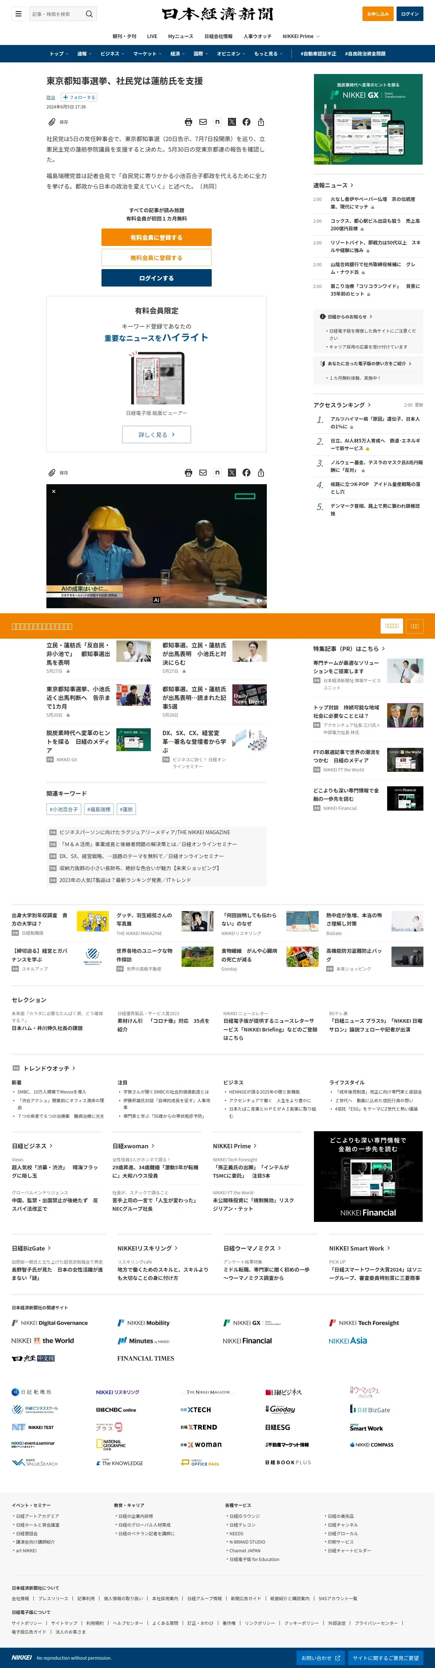Open the トレンドウオッチ section heading
This screenshot has width=435, height=1668.
click(x=49, y=1068)
